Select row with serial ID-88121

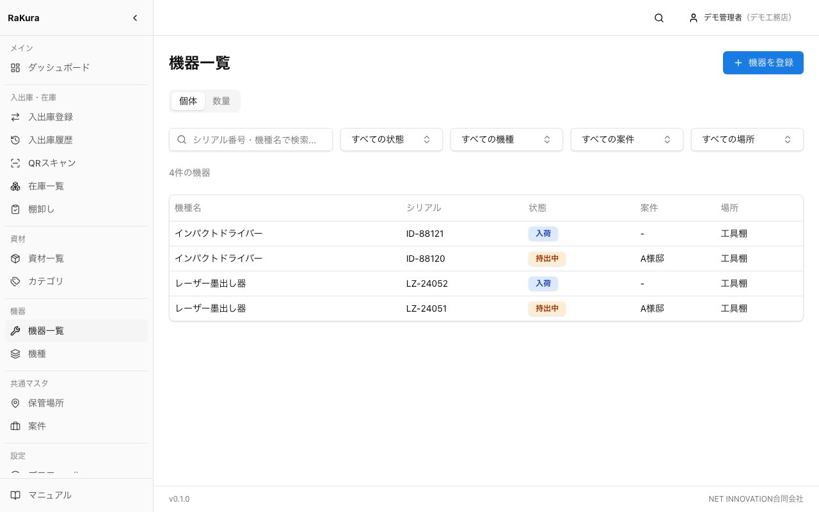(x=486, y=234)
